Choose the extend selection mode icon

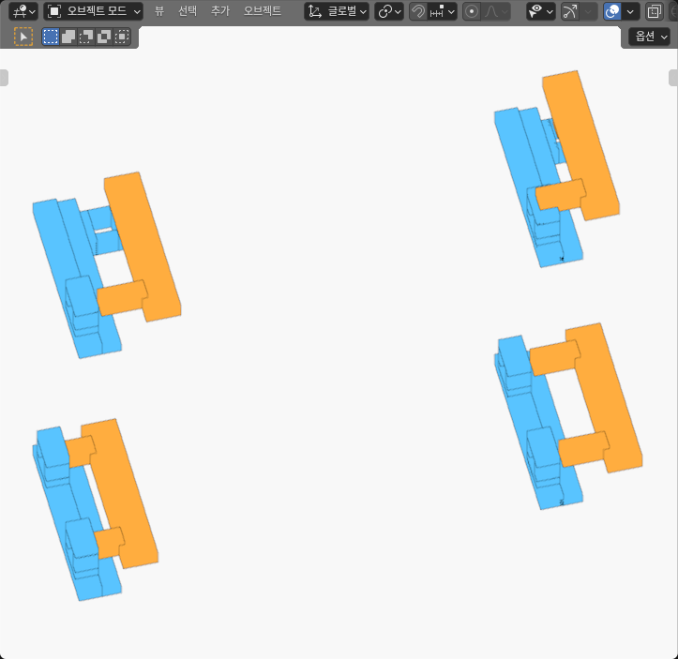click(x=68, y=37)
